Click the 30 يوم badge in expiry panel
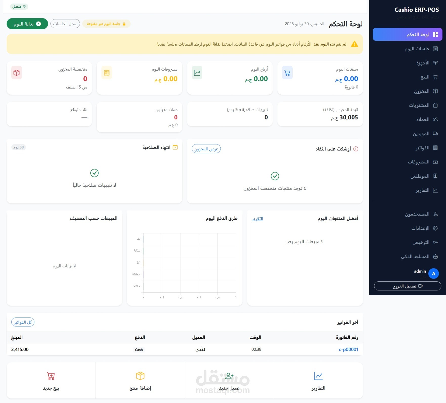Screen dimensions: 446x403 [x=19, y=147]
